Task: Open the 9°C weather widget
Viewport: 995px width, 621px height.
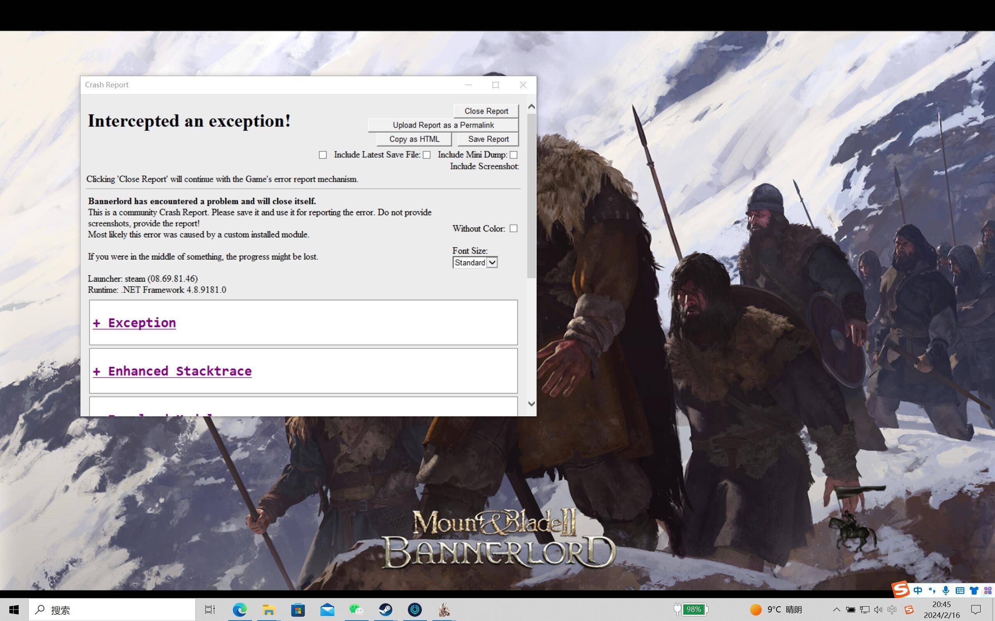Action: [x=776, y=609]
